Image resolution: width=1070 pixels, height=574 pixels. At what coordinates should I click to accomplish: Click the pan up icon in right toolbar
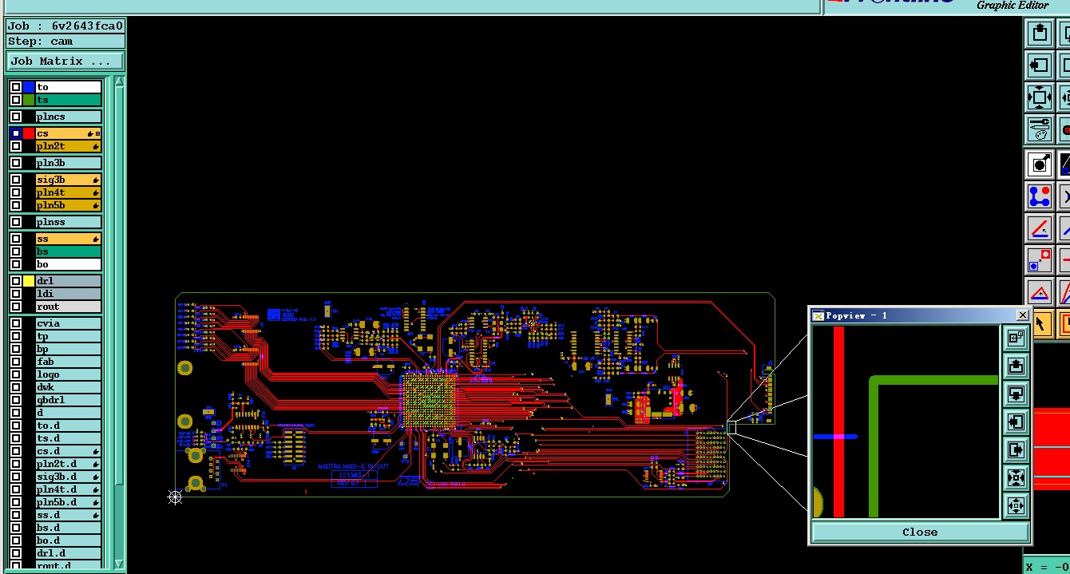point(1040,33)
